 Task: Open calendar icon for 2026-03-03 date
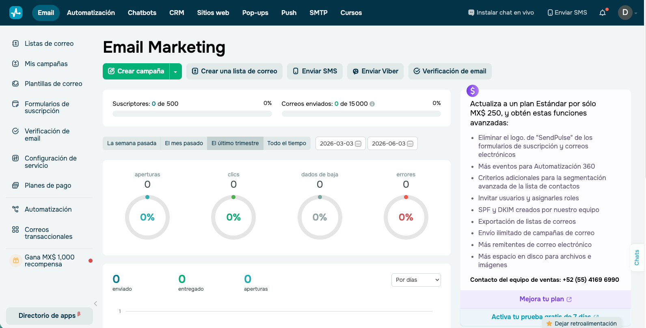click(x=358, y=144)
